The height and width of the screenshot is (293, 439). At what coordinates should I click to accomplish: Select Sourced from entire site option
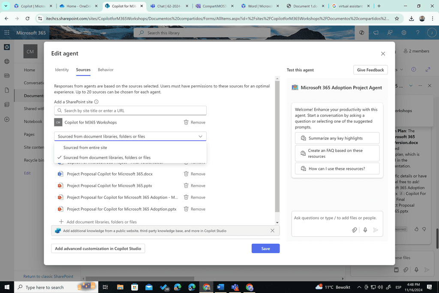(x=85, y=148)
